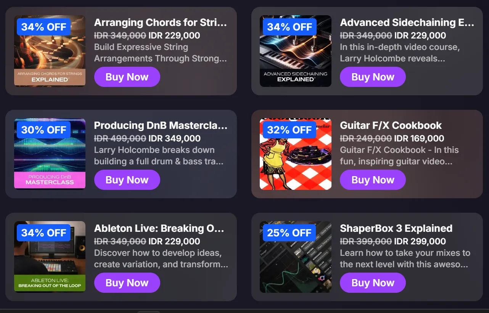Click Buy Now for Arranging Chords for Strings
Image resolution: width=489 pixels, height=313 pixels.
tap(127, 77)
